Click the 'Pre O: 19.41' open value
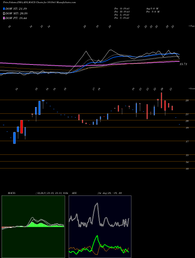This screenshot has width=195, height=258. pyautogui.click(x=122, y=9)
